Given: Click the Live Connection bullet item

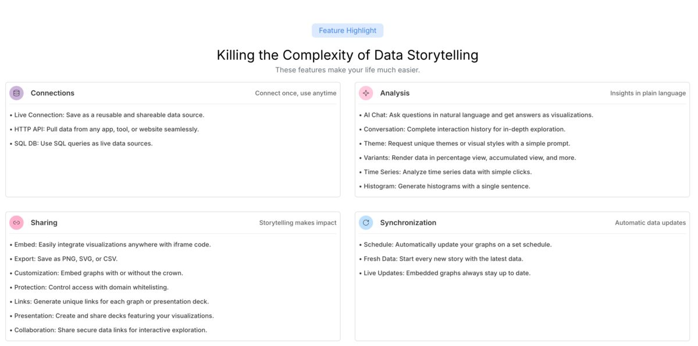Looking at the screenshot, I should point(108,115).
